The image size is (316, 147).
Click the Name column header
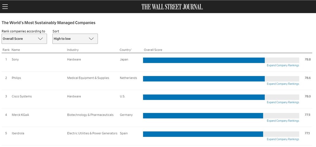click(x=16, y=50)
